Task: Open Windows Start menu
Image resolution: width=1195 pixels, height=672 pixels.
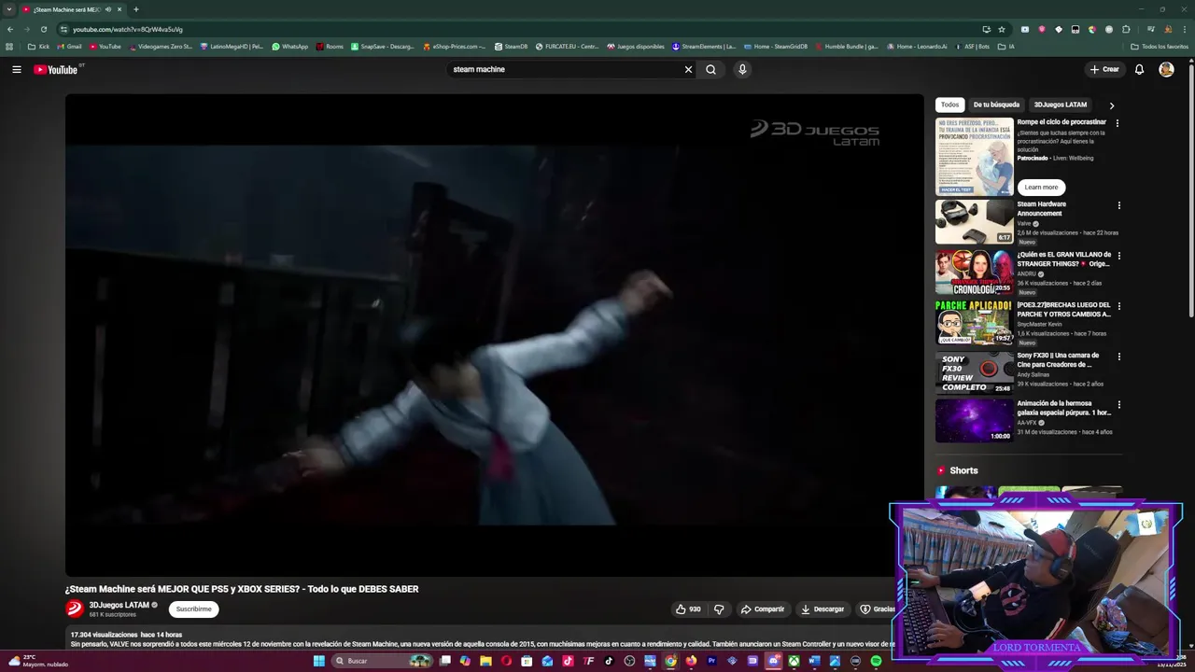Action: click(318, 661)
